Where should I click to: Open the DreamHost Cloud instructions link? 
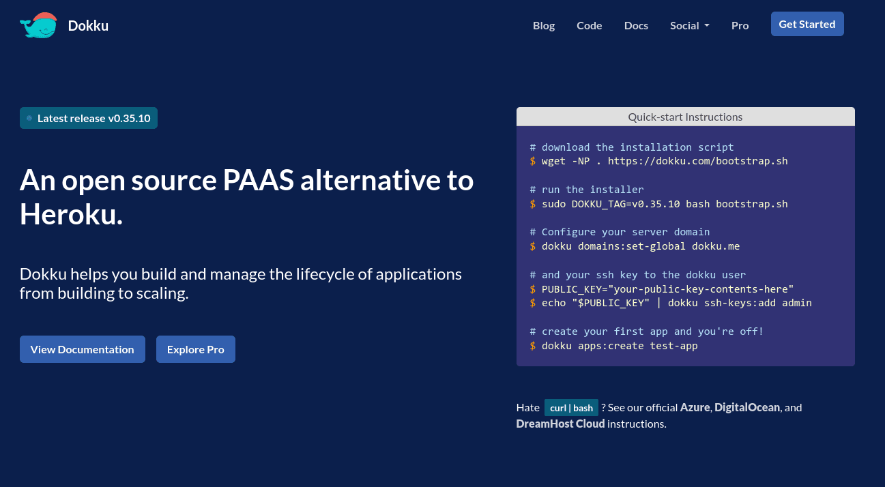pos(560,424)
